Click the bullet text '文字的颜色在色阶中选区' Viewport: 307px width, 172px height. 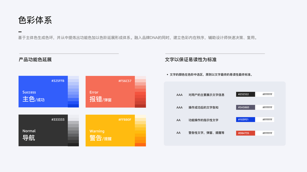tap(211, 75)
